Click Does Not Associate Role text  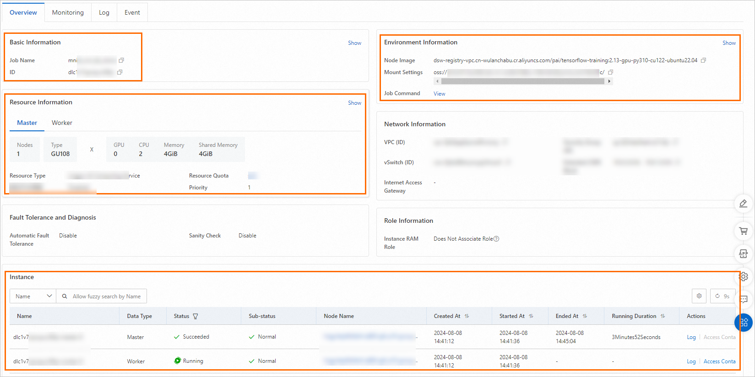(x=463, y=239)
